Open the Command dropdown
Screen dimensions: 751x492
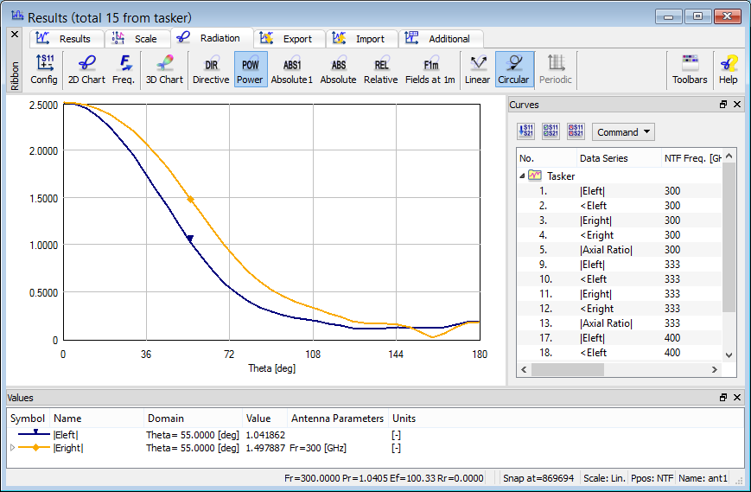pos(623,132)
